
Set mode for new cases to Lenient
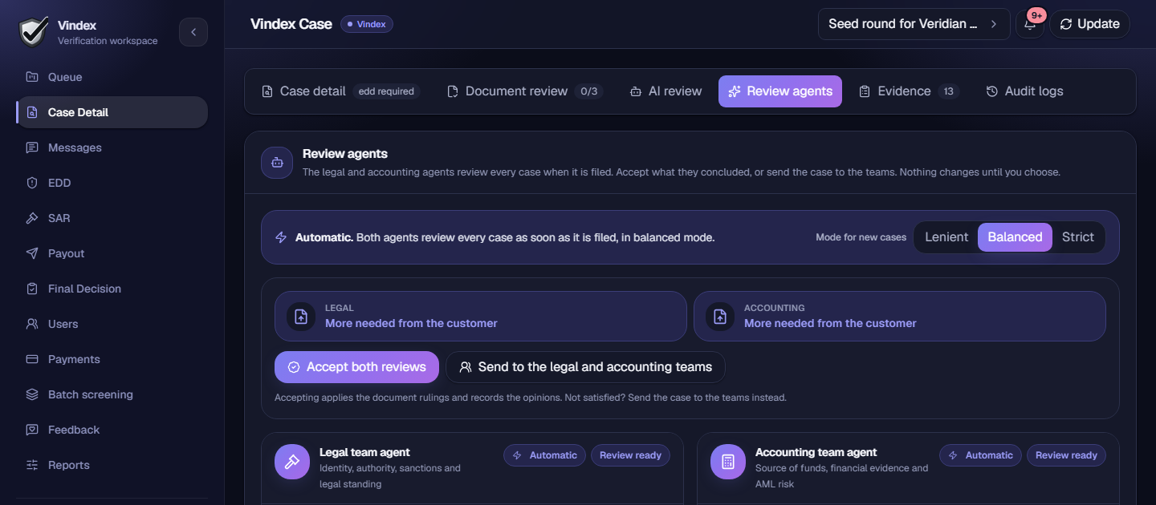pos(946,237)
